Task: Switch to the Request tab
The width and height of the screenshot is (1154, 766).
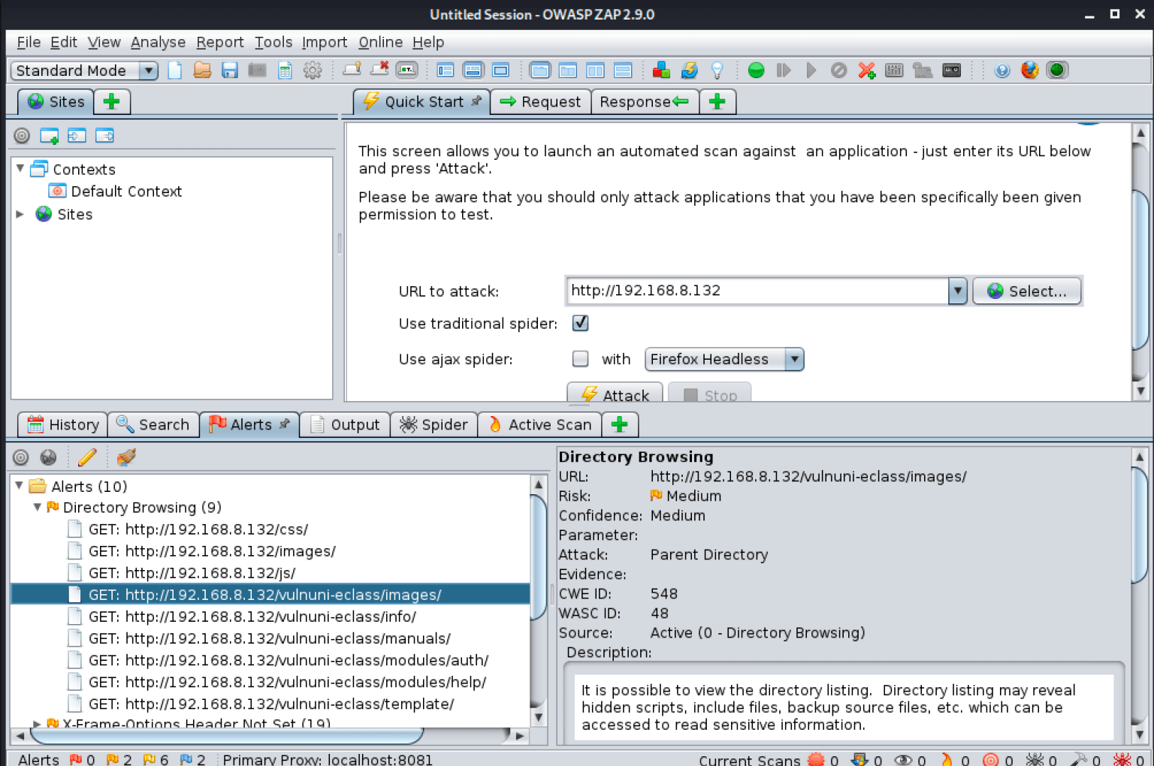Action: 540,101
